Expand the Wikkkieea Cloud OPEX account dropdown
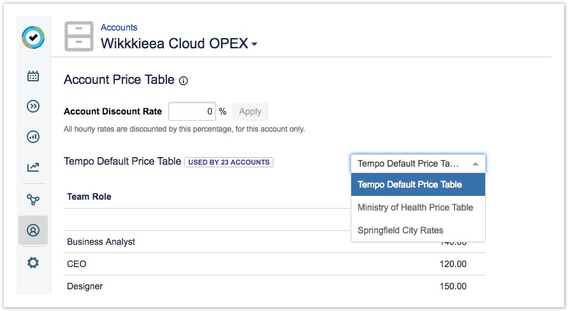 click(x=254, y=45)
